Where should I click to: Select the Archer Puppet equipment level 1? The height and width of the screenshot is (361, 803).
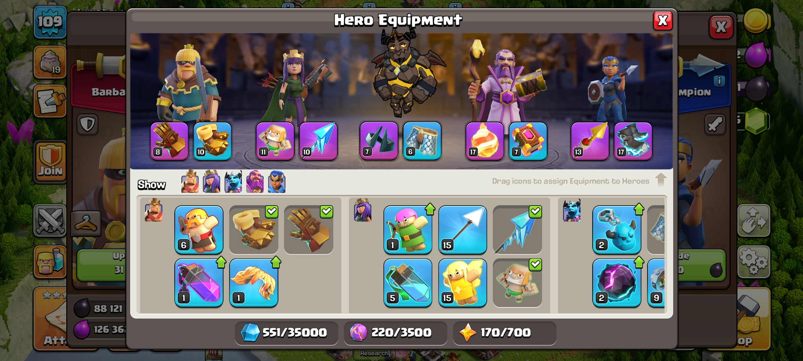pos(408,230)
